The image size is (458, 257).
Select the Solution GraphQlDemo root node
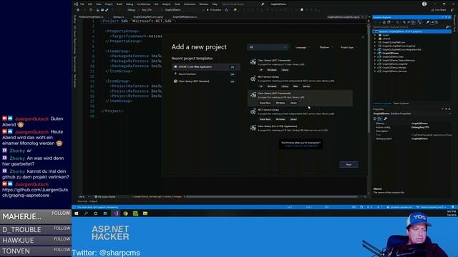(x=412, y=31)
